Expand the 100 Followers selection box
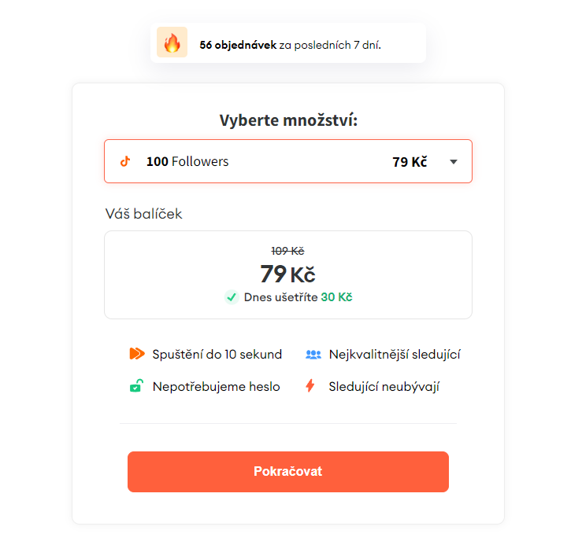This screenshot has height=556, width=582. pos(288,161)
